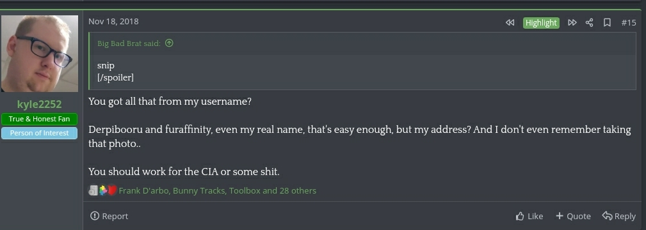Click the True & Honest Fan badge
The width and height of the screenshot is (646, 230).
pos(39,119)
